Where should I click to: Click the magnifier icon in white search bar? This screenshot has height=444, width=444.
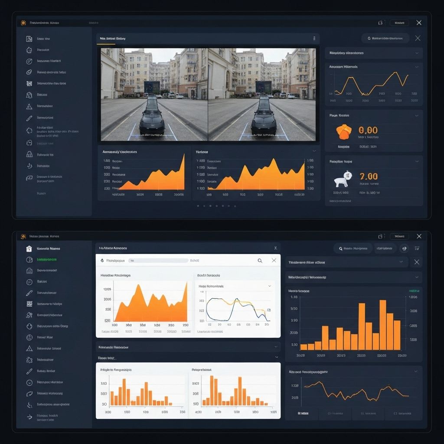260,261
